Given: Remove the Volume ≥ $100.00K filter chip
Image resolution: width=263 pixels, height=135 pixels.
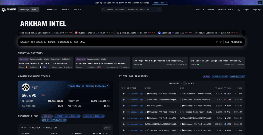Looking at the screenshot, I should [93, 116].
